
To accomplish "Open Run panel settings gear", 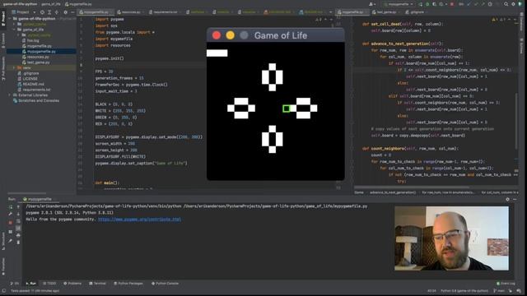I will [x=507, y=199].
